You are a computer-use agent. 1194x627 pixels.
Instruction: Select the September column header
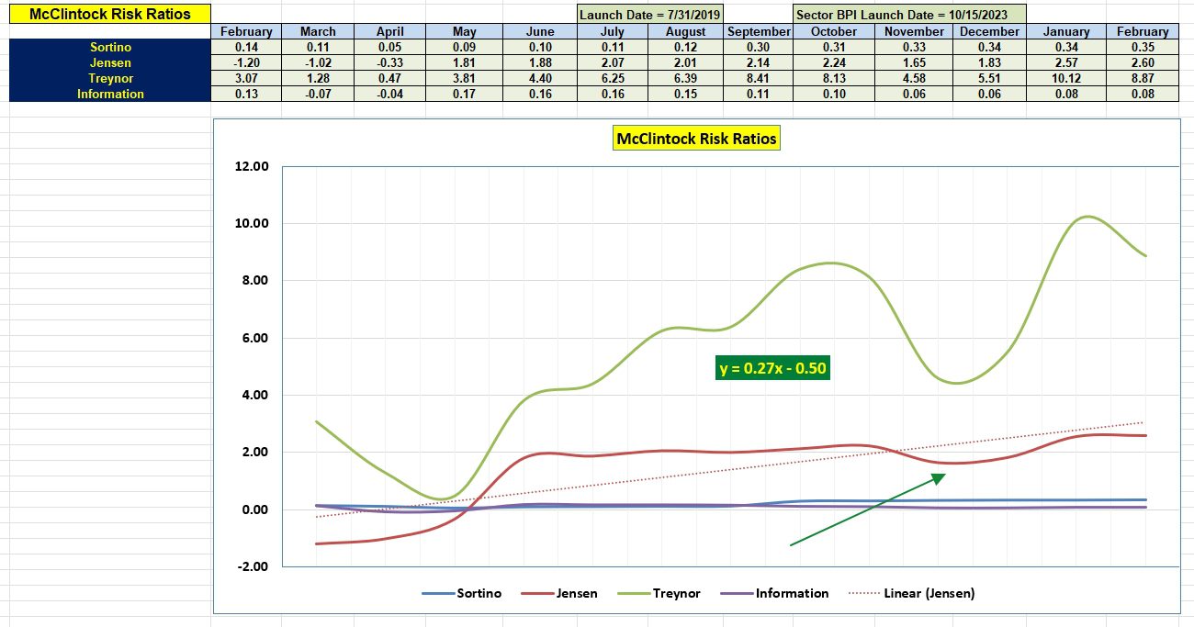(760, 30)
